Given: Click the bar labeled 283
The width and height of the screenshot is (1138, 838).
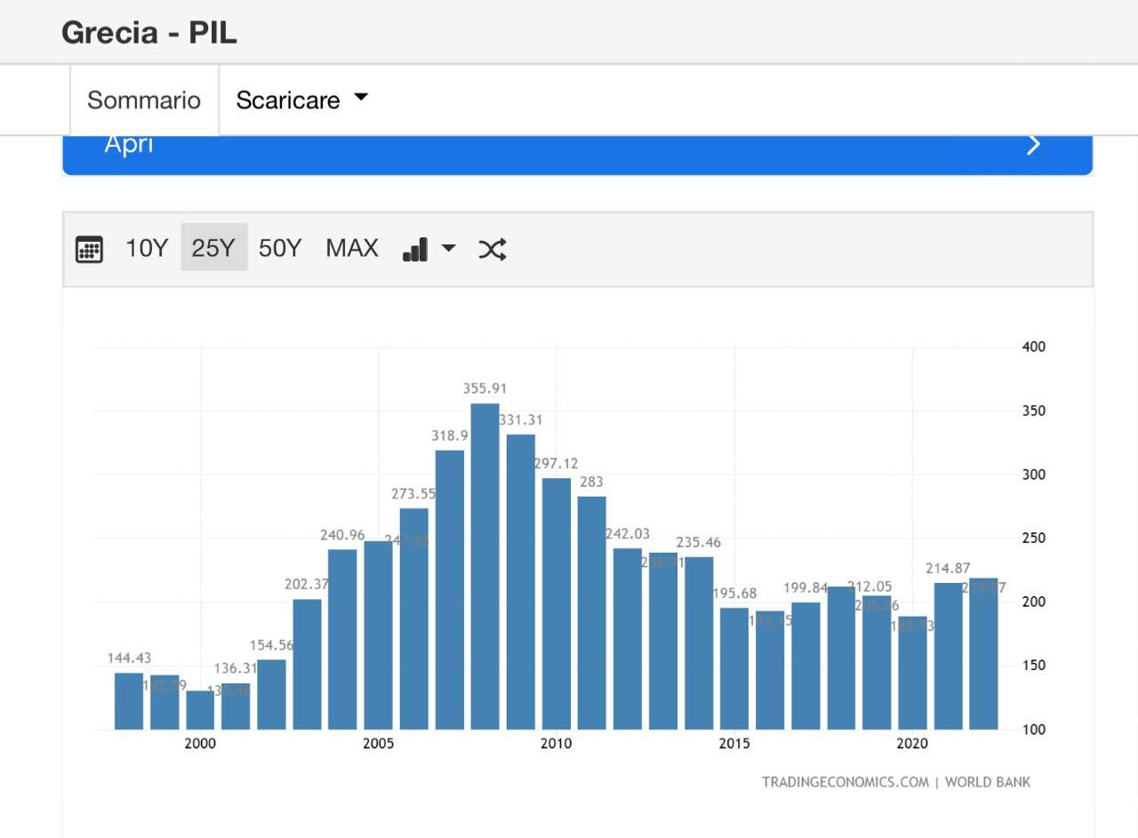Looking at the screenshot, I should 591,613.
